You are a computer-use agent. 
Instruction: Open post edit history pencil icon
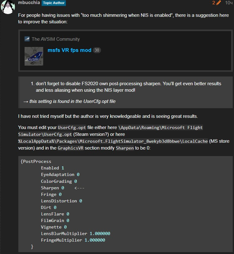point(218,3)
